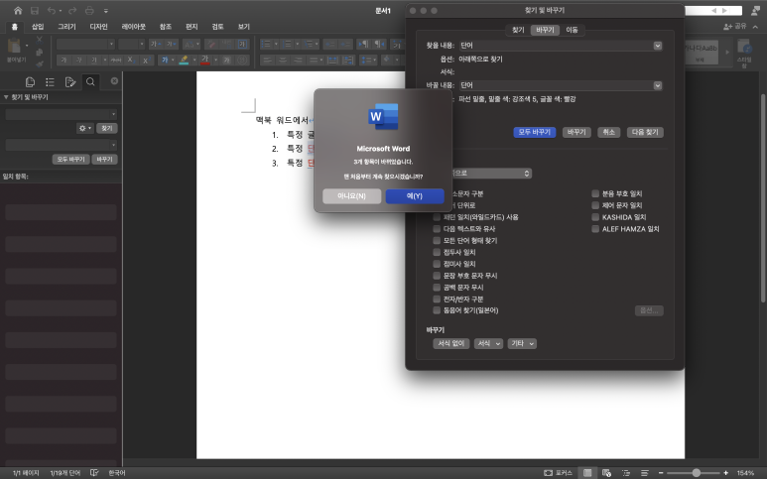This screenshot has height=479, width=767.
Task: Open the Reviewing pane icon in sidebar
Action: point(70,82)
